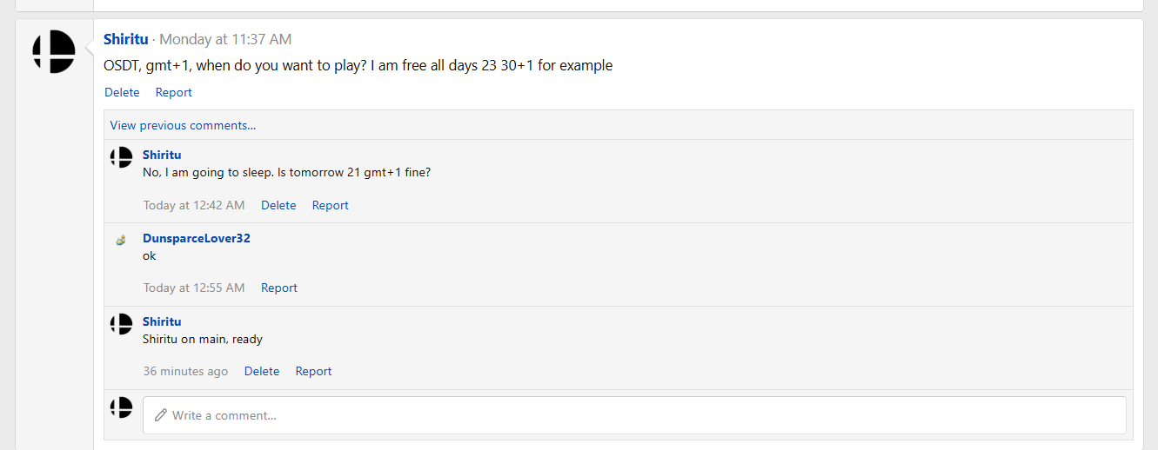
Task: Expand View previous comments
Action: pyautogui.click(x=183, y=125)
